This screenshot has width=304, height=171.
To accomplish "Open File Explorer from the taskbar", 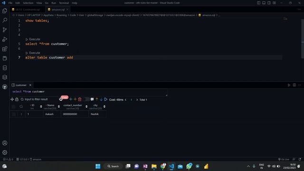I will click(x=154, y=166).
